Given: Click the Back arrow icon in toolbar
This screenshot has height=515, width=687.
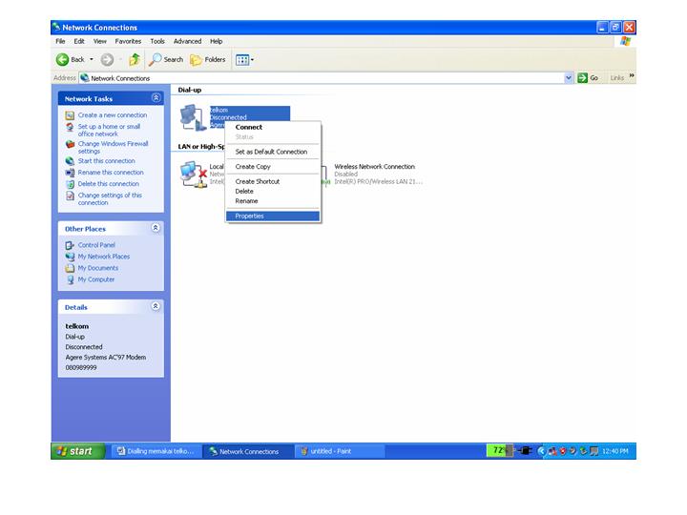Looking at the screenshot, I should click(x=62, y=59).
